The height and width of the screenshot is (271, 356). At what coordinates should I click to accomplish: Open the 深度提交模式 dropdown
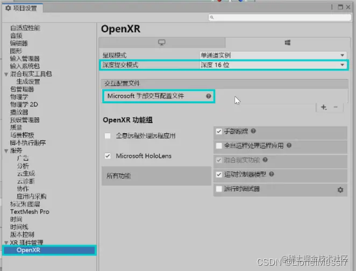(273, 65)
